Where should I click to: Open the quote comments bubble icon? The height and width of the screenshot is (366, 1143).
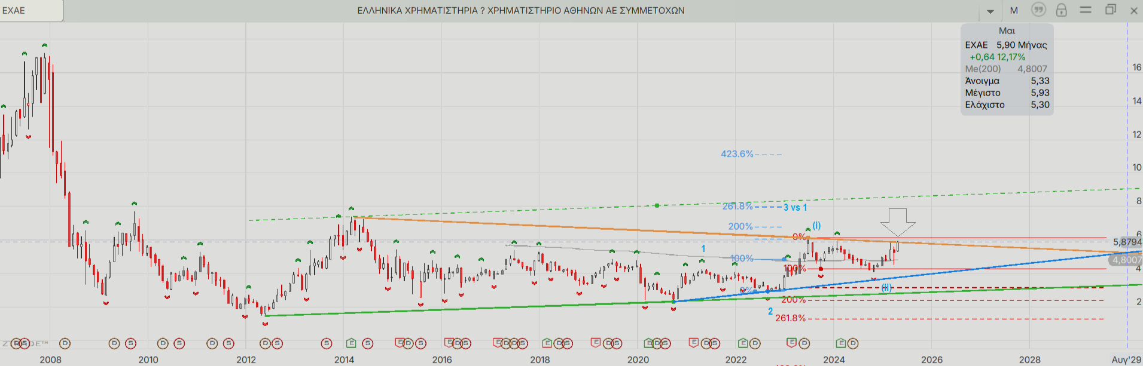pyautogui.click(x=1039, y=10)
